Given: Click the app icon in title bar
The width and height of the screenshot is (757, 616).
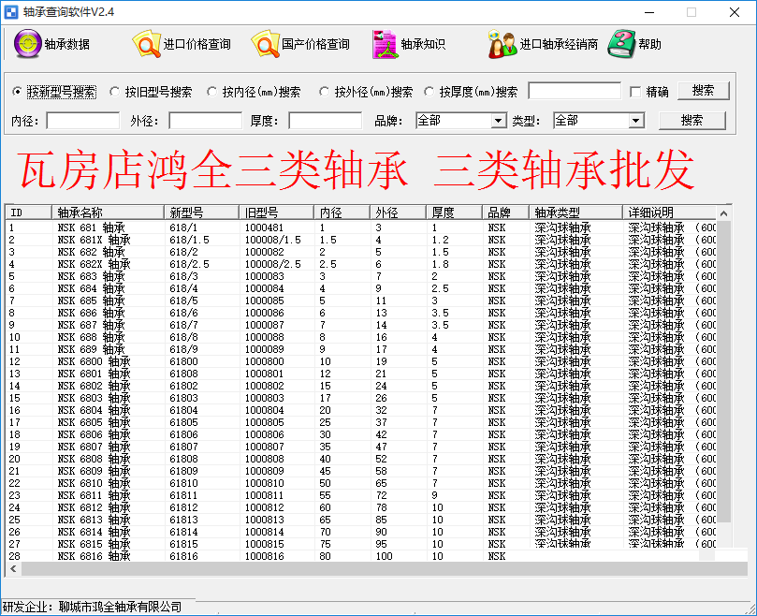Looking at the screenshot, I should 10,12.
